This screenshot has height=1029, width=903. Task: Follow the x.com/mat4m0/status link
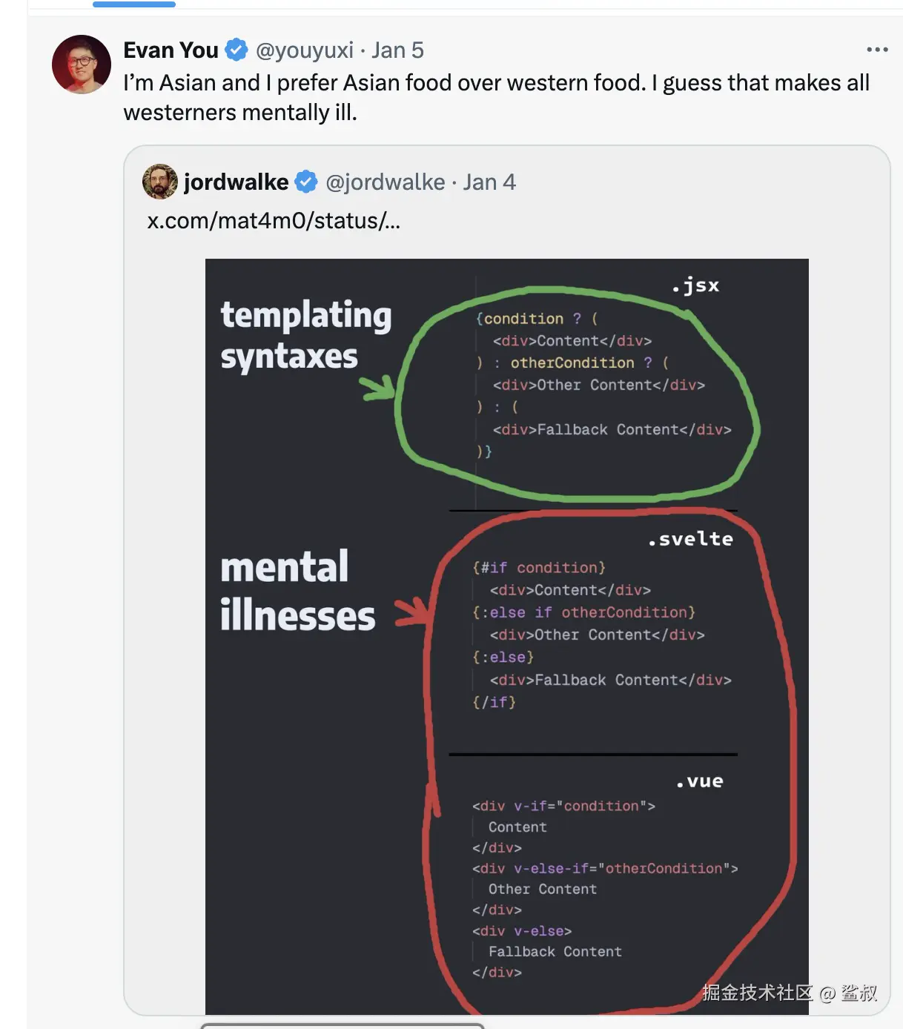pyautogui.click(x=274, y=221)
